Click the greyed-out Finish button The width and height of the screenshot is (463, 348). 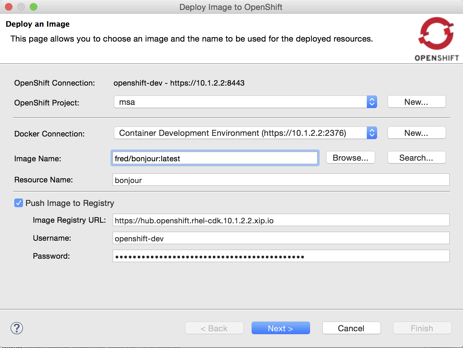click(422, 328)
